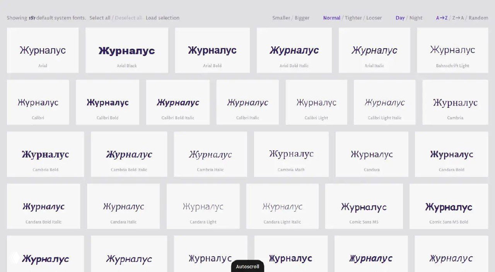Select the Candara Bold font card

(452, 154)
